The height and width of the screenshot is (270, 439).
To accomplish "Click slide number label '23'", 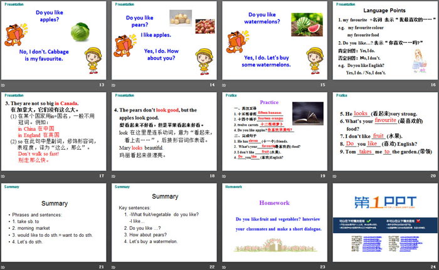I will [x=323, y=267].
